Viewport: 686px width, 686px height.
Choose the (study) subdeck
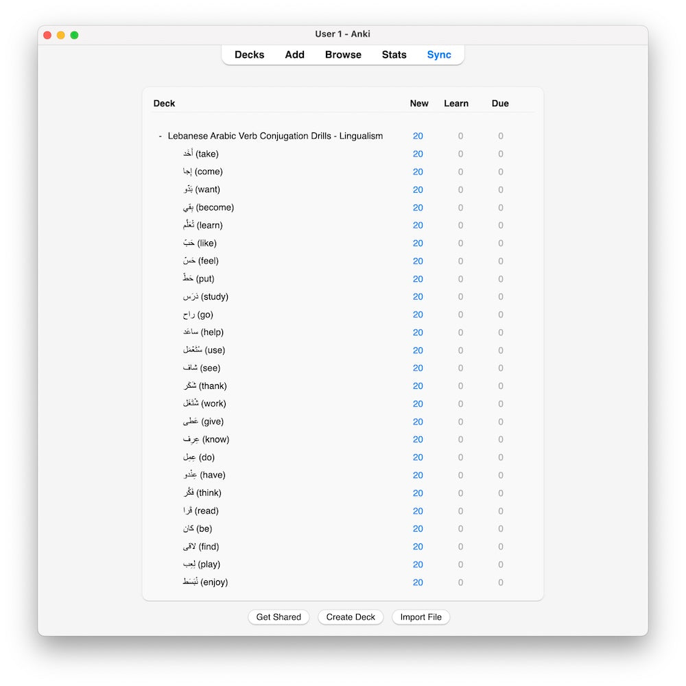pyautogui.click(x=206, y=297)
